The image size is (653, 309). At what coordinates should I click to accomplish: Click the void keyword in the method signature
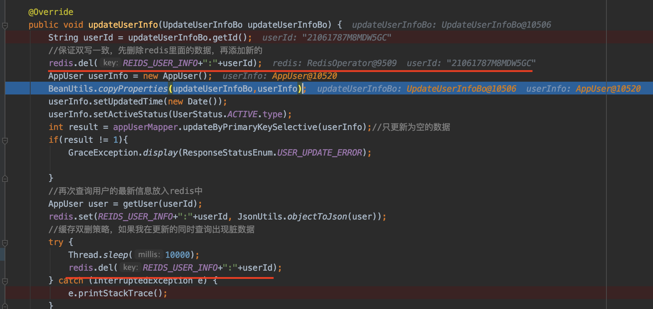(x=73, y=25)
